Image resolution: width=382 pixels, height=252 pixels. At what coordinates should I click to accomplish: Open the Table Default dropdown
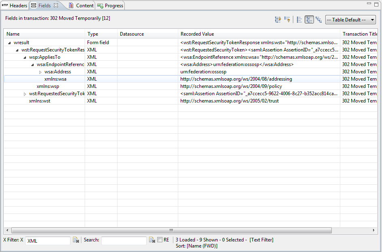point(350,20)
